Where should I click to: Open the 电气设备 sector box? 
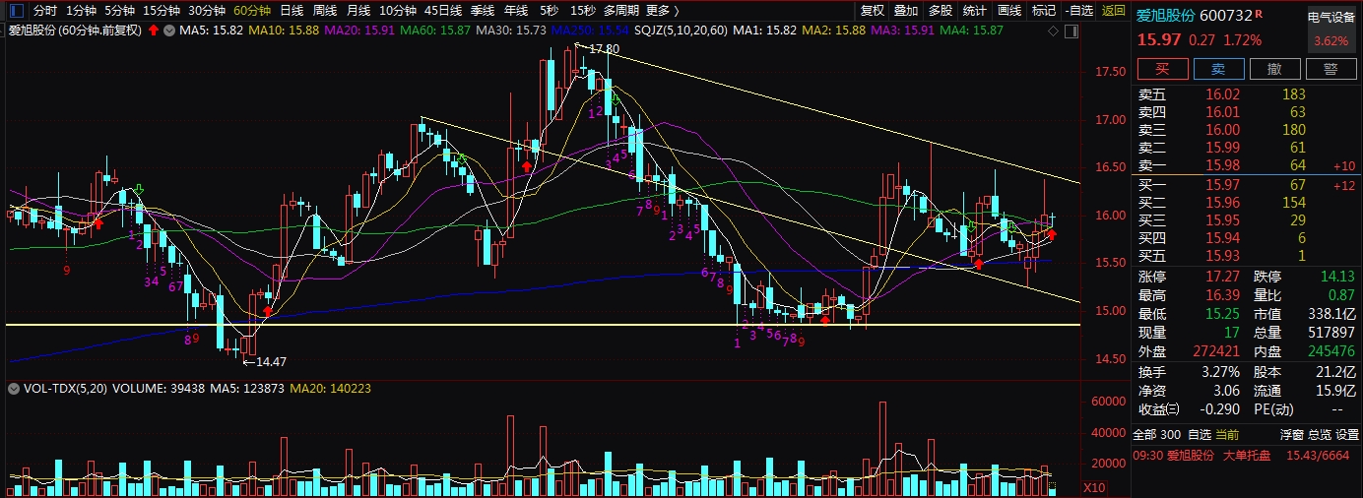pos(1331,29)
